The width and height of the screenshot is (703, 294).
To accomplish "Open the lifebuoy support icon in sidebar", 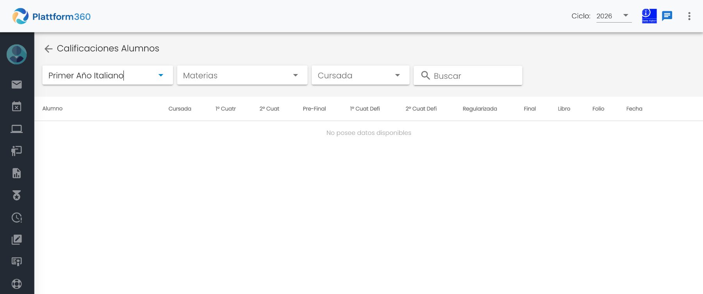I will 16,284.
